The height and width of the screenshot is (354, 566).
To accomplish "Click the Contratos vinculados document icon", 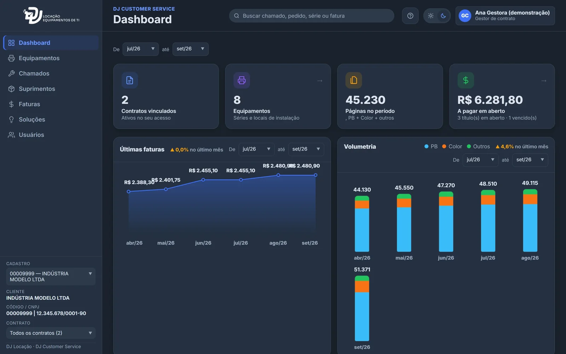I will coord(130,80).
